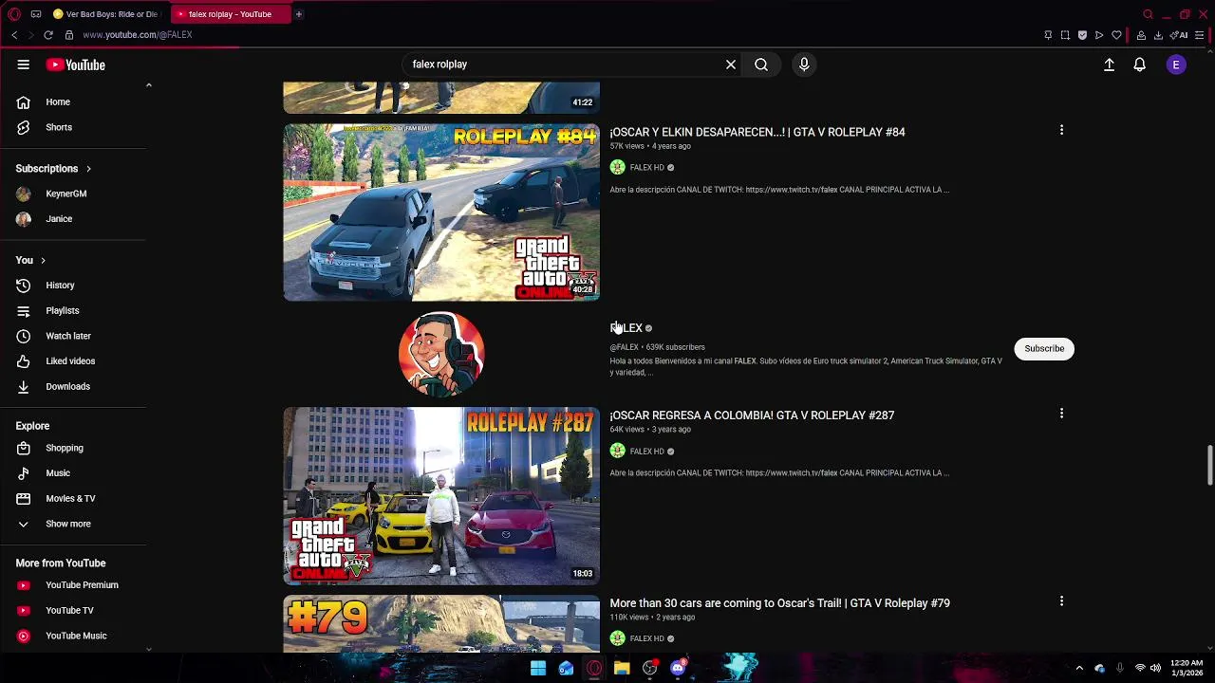Open the Create upload icon in YouTube header
1215x683 pixels.
point(1109,65)
